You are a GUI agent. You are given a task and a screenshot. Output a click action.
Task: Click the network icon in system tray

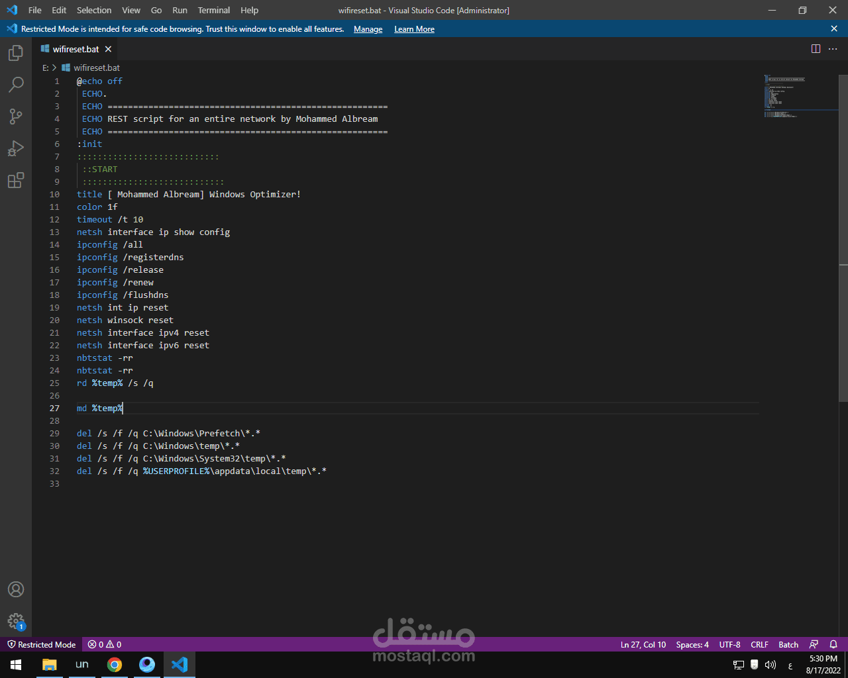(739, 665)
